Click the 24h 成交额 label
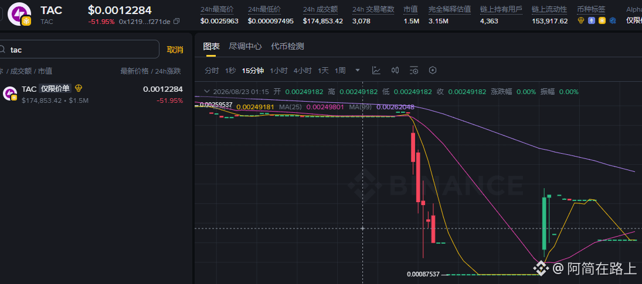642x284 pixels. tap(320, 9)
